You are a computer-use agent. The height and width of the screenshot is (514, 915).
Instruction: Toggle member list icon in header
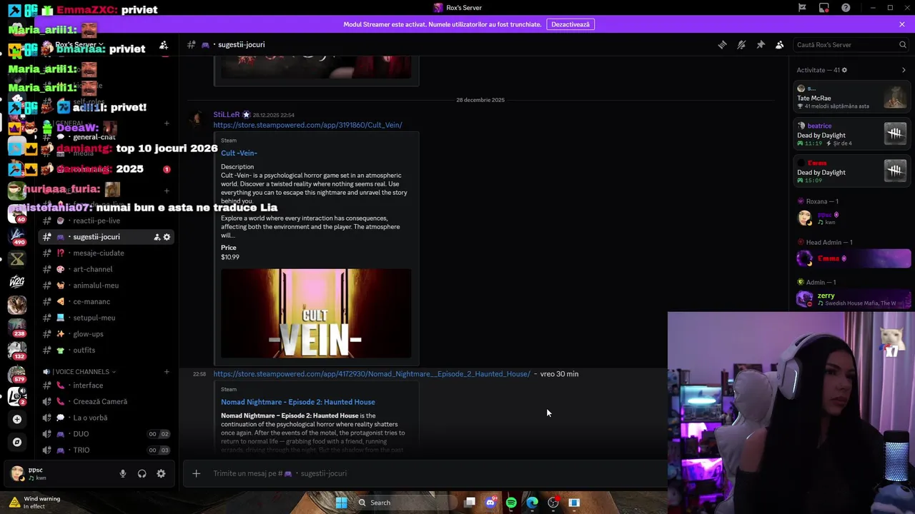780,44
